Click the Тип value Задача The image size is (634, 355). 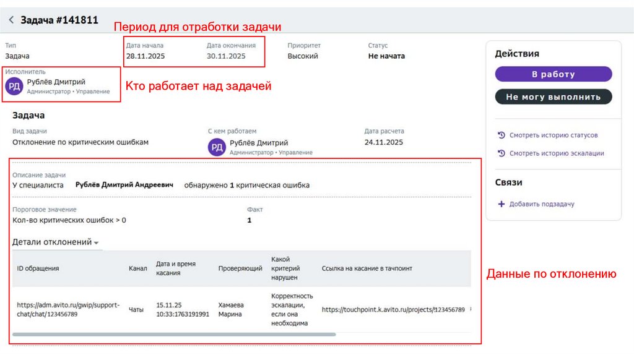coord(17,56)
